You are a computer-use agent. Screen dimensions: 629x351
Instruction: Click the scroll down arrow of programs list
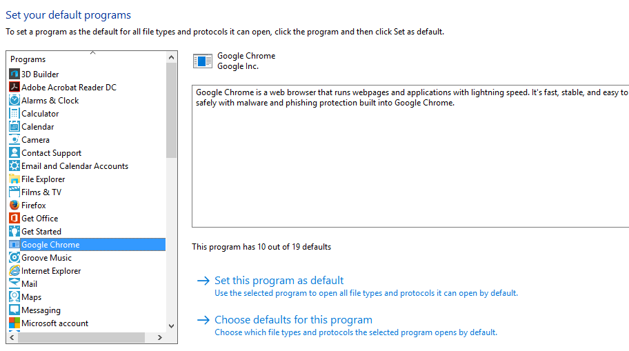click(171, 326)
